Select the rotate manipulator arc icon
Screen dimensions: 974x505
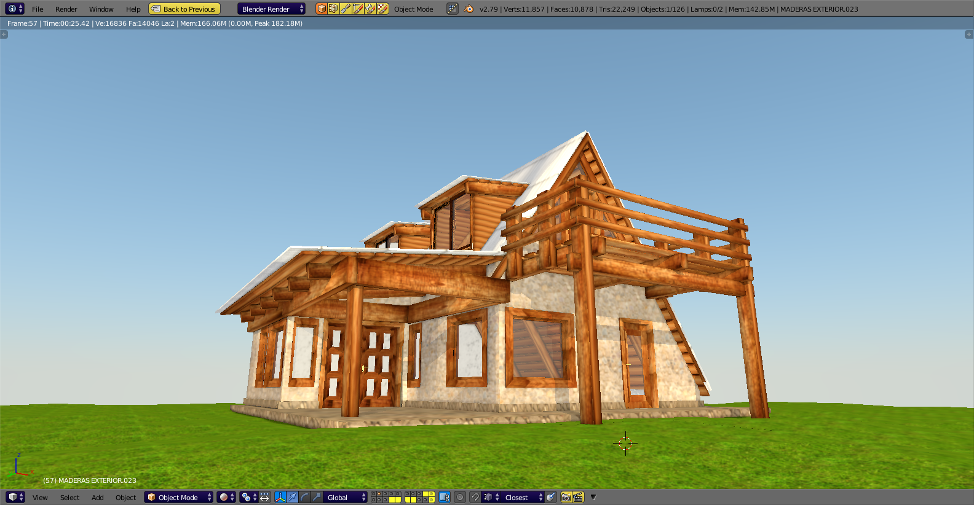pos(304,497)
